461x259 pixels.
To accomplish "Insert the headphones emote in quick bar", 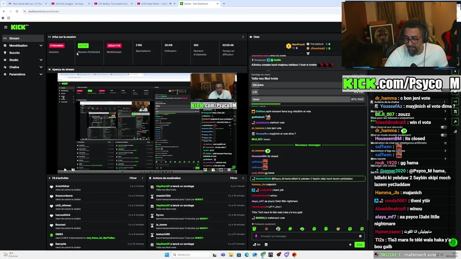I will pyautogui.click(x=278, y=229).
